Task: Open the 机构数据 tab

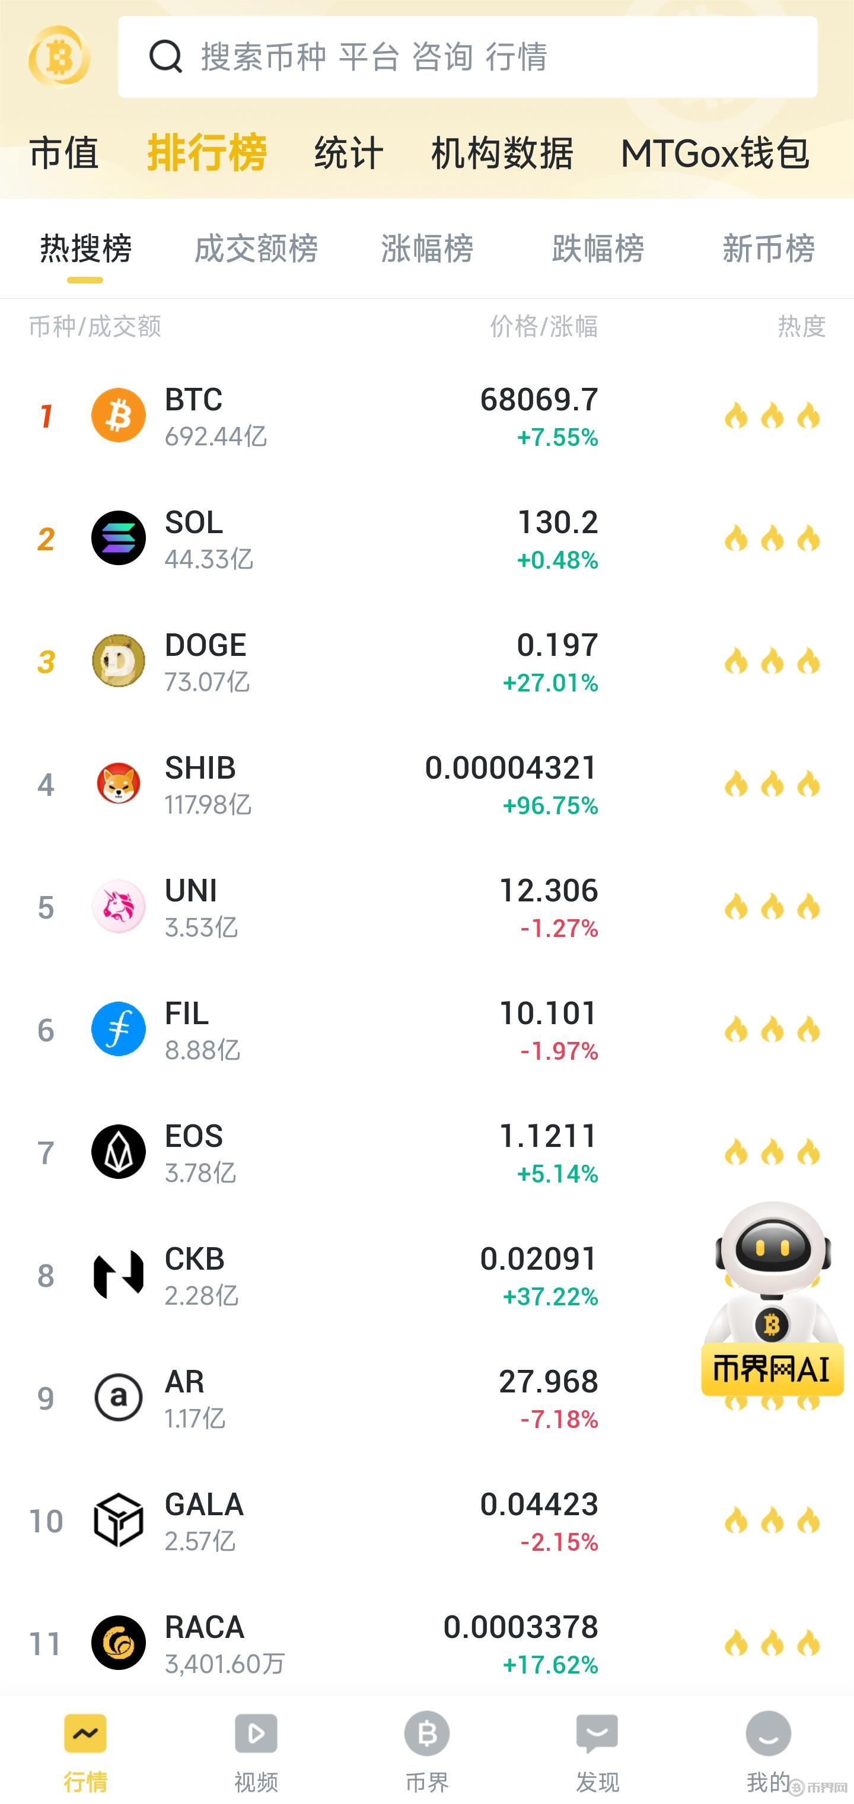Action: pyautogui.click(x=502, y=154)
